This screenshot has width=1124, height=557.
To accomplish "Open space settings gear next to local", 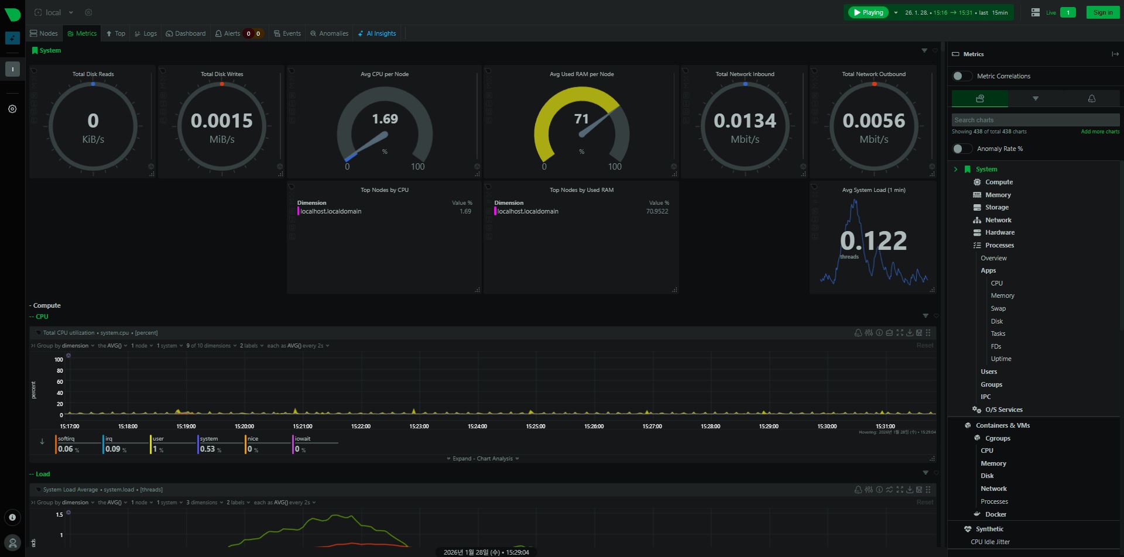I will tap(88, 12).
